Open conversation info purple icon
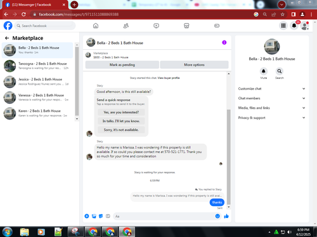This screenshot has width=317, height=237. [224, 42]
